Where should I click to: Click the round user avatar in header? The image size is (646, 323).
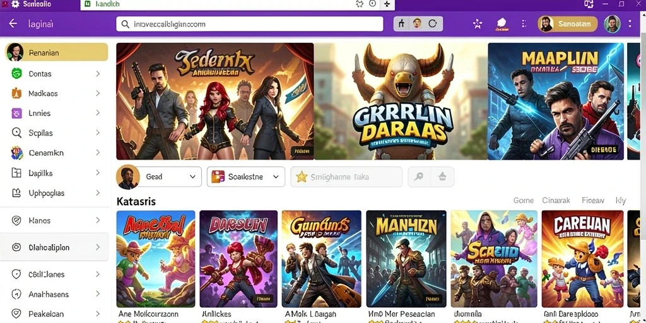[x=612, y=24]
